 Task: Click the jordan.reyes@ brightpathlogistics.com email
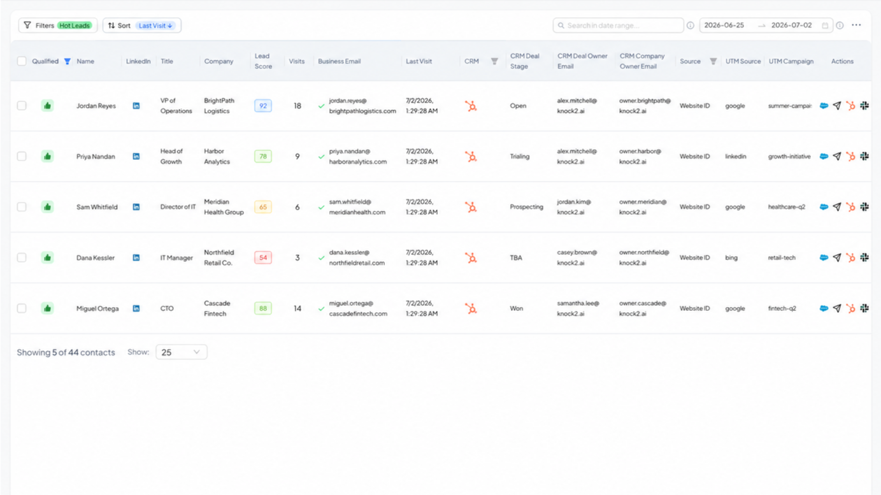coord(362,106)
